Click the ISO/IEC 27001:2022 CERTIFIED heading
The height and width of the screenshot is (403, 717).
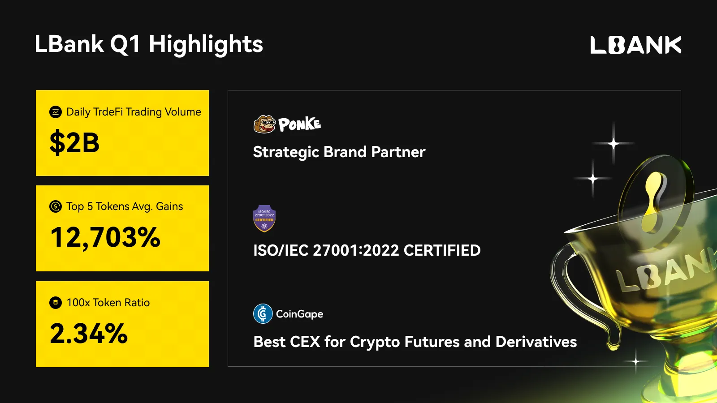tap(367, 250)
